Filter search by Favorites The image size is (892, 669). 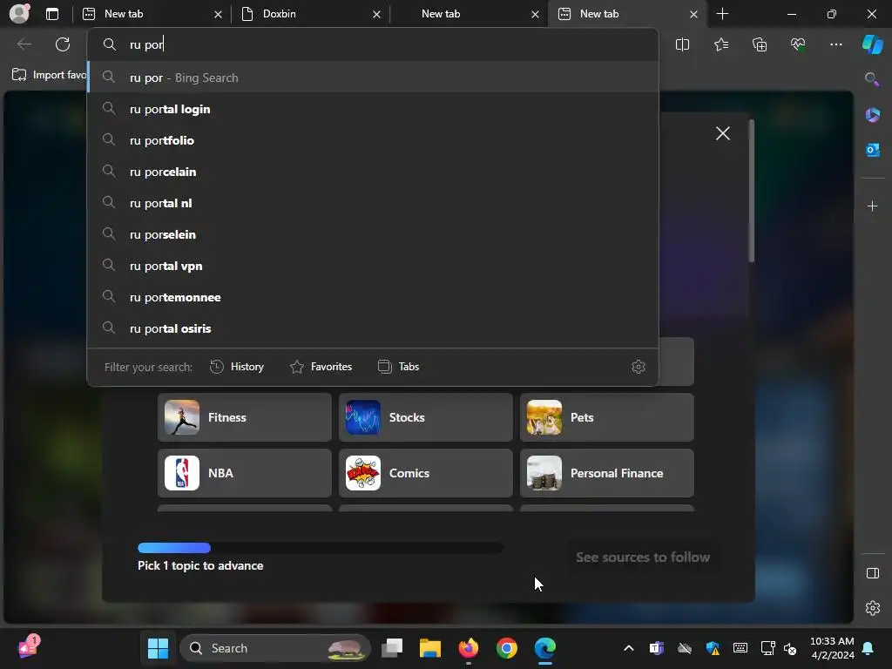point(321,367)
